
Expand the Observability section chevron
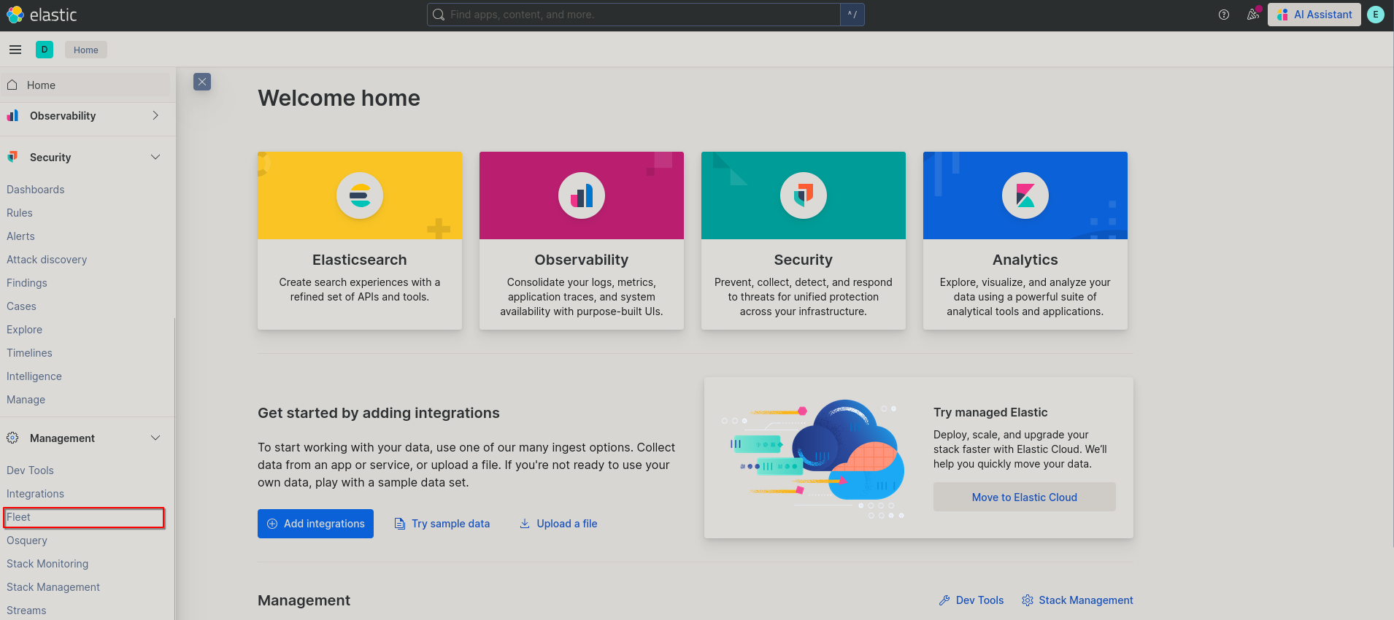155,116
